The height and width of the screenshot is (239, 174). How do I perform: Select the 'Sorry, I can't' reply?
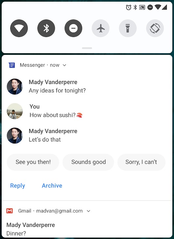tap(141, 162)
